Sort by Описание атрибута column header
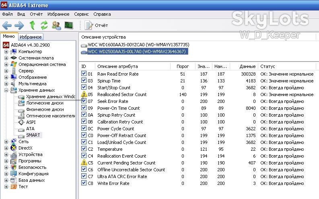The height and width of the screenshot is (199, 319). [132, 66]
